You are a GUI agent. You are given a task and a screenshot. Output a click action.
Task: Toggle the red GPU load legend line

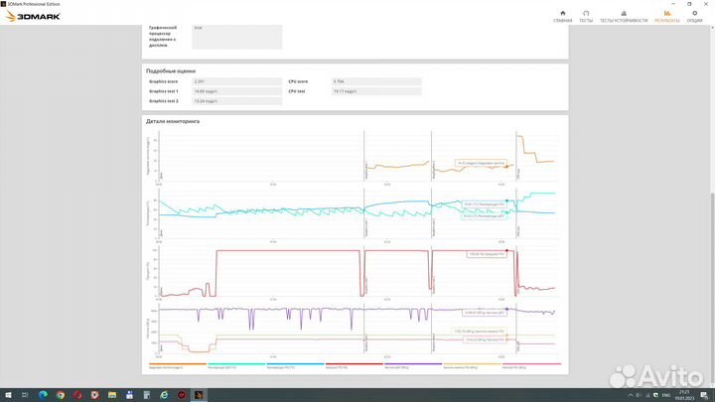(x=355, y=365)
